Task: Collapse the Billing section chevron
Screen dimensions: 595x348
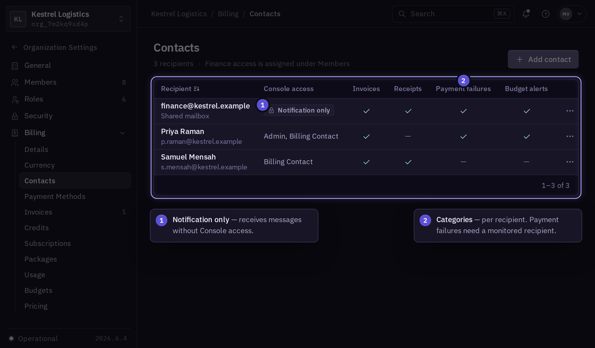Action: tap(122, 133)
